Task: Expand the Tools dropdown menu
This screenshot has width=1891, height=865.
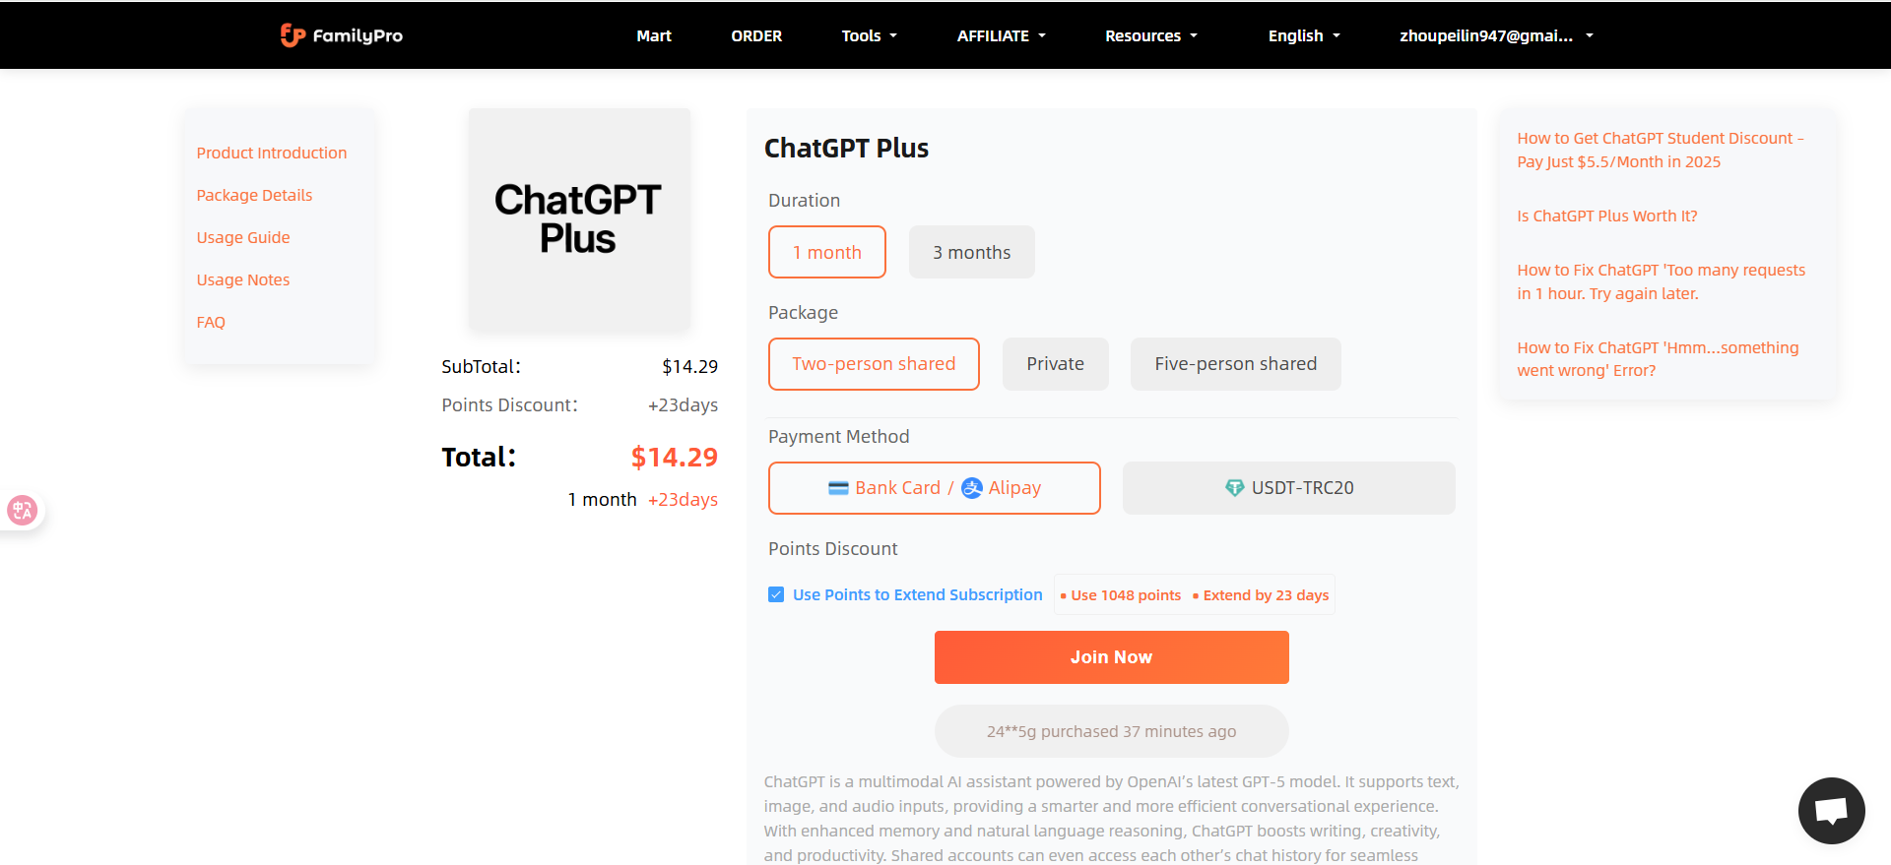Action: 869,35
